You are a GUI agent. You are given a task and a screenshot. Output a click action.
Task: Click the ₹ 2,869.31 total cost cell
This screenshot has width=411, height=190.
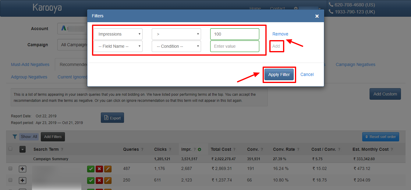point(222,168)
